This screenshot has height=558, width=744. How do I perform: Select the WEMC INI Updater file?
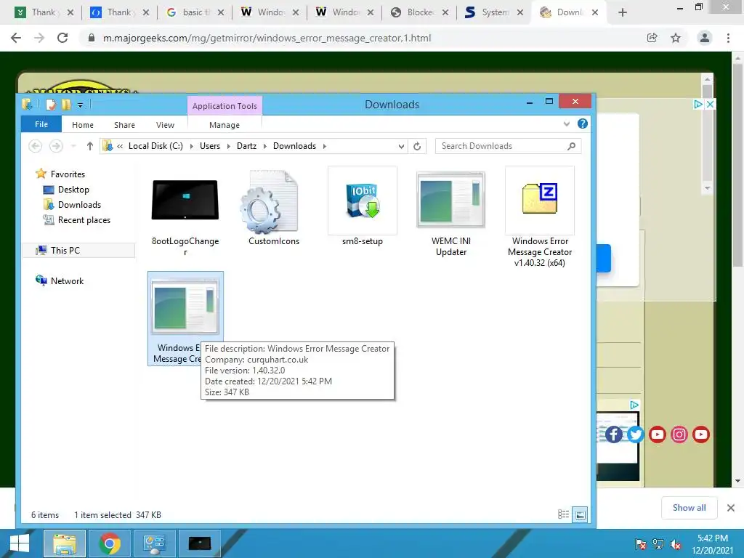pos(450,200)
